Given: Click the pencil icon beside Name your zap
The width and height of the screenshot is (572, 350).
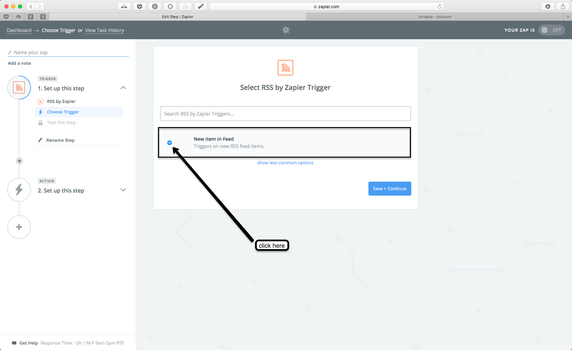Looking at the screenshot, I should click(x=10, y=52).
